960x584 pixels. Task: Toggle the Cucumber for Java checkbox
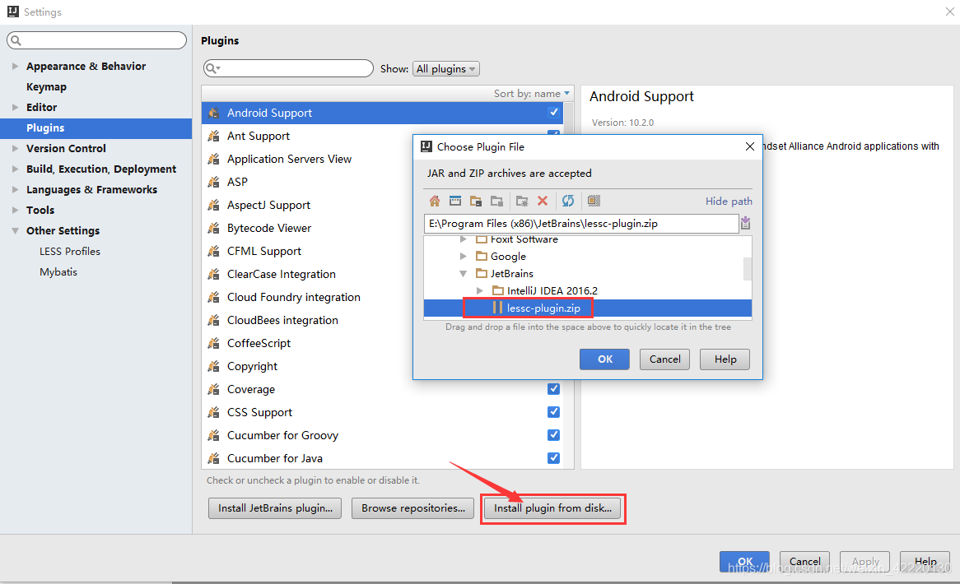(553, 458)
